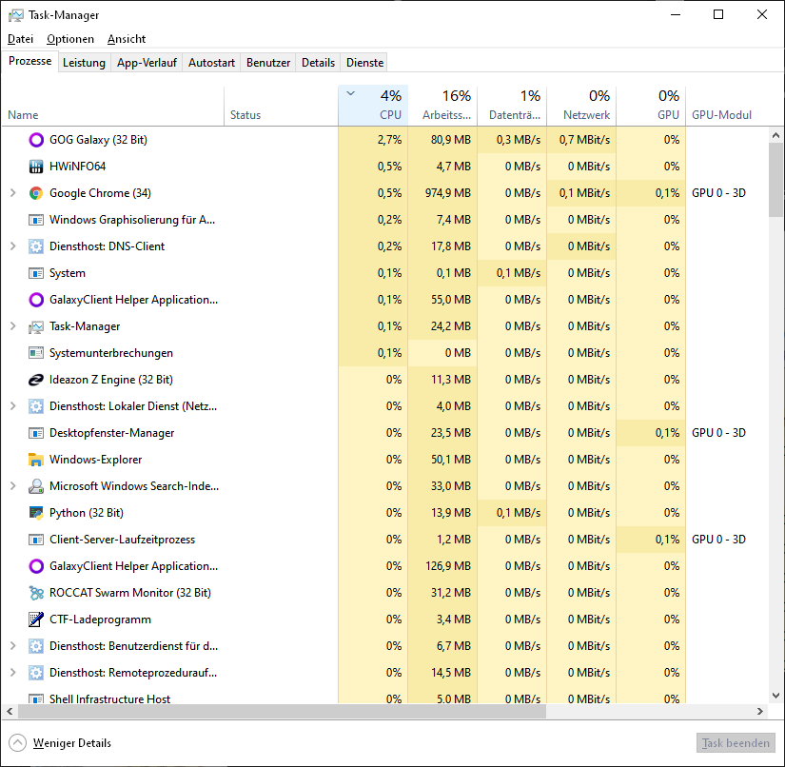Click the Diensthost: Lokaler Dienst gear icon

coord(36,406)
